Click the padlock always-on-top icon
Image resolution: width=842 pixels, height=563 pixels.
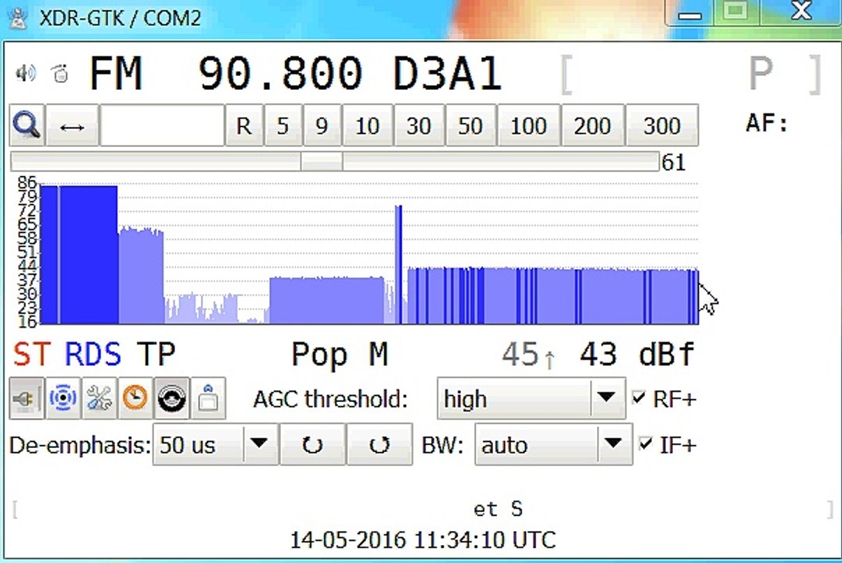click(x=208, y=398)
